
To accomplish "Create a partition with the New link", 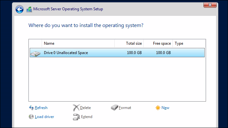I will pos(165,108).
